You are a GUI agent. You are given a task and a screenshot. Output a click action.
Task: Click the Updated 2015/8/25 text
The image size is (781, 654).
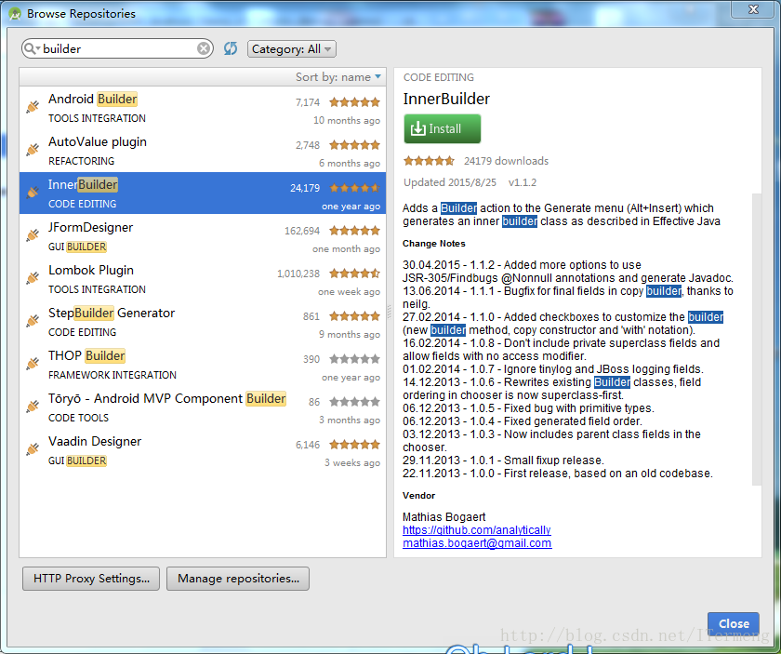[x=450, y=182]
